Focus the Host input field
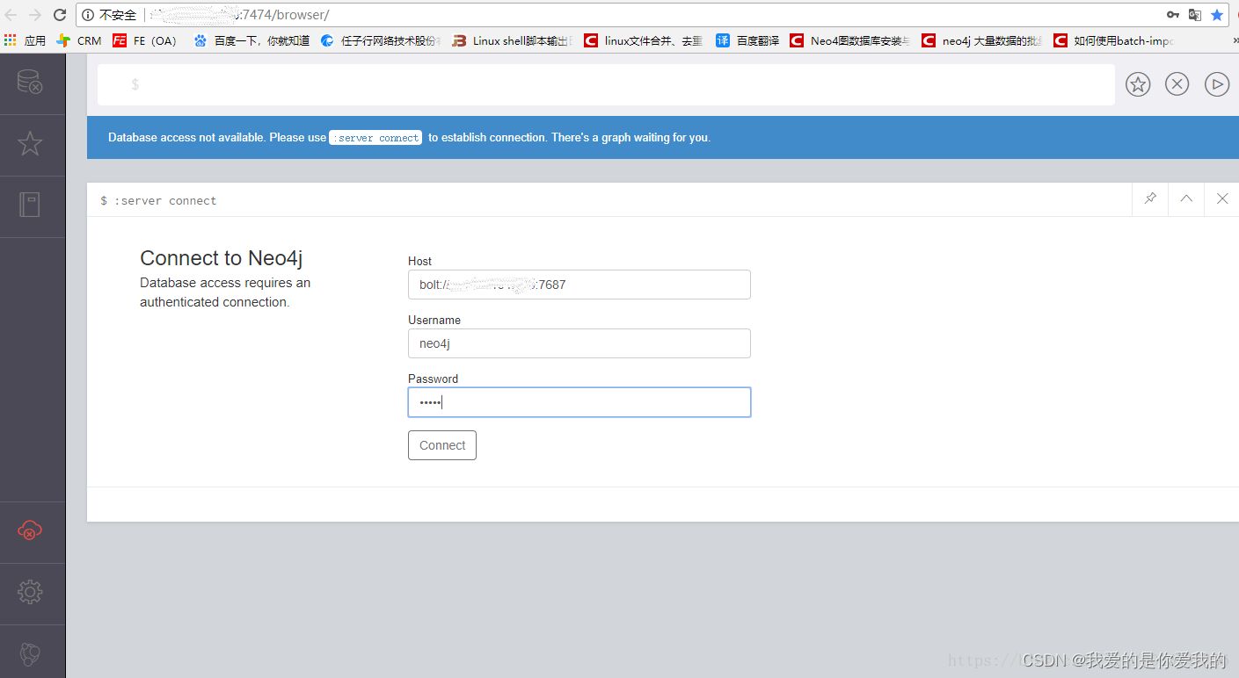This screenshot has height=678, width=1239. (x=579, y=285)
